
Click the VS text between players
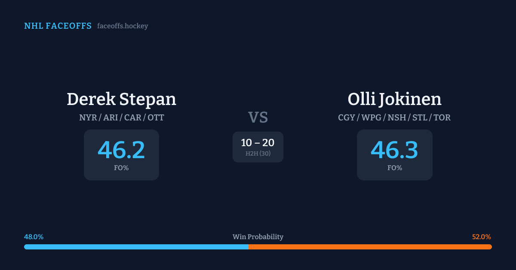(258, 117)
